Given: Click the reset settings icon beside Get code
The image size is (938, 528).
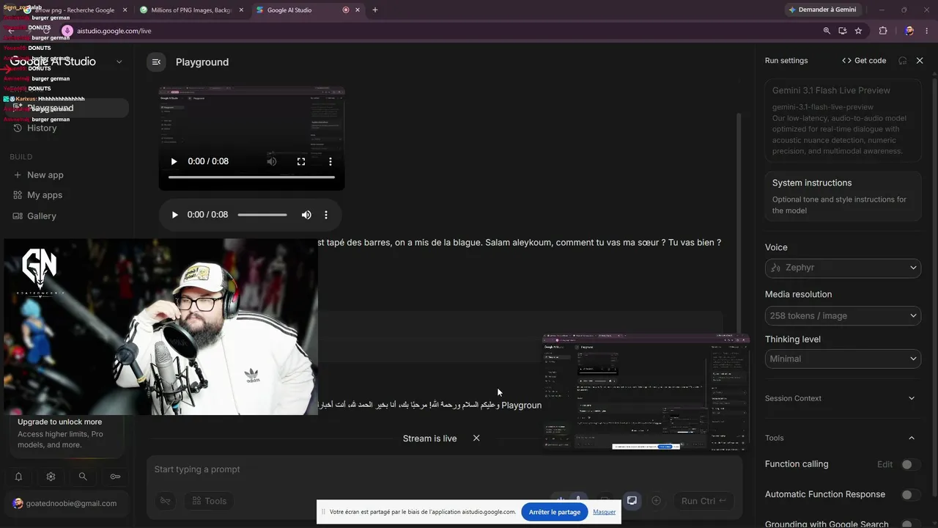Looking at the screenshot, I should click(903, 61).
